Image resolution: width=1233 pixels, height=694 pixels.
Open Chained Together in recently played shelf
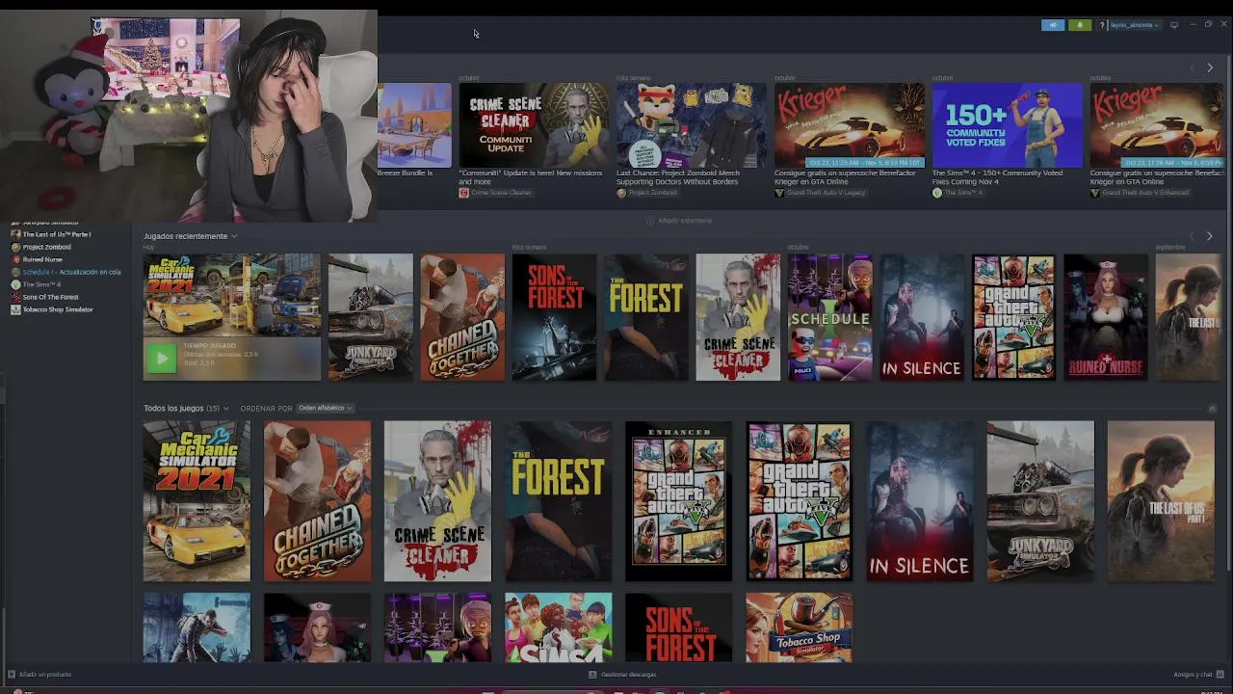(x=462, y=317)
